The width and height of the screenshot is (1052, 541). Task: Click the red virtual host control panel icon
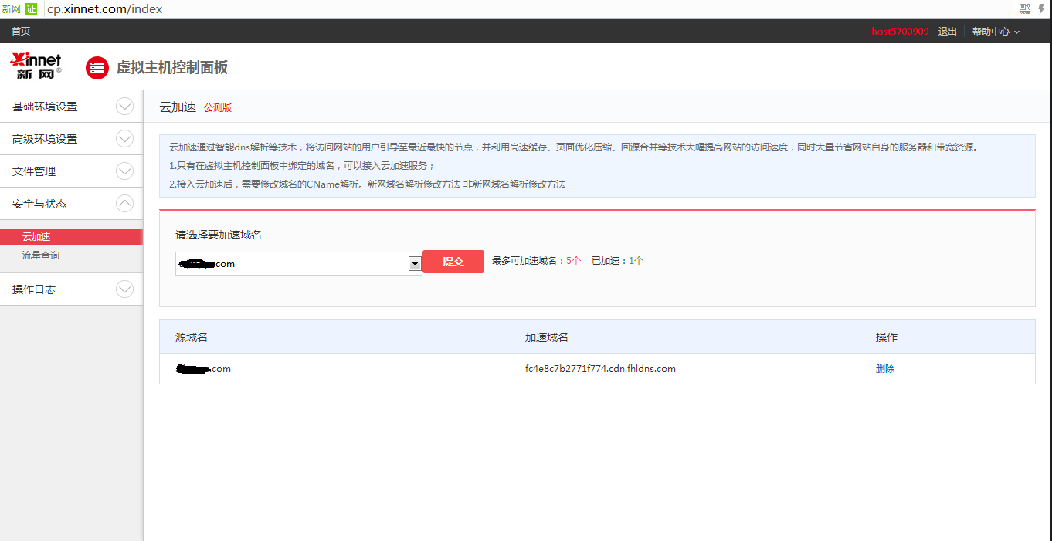click(x=97, y=68)
